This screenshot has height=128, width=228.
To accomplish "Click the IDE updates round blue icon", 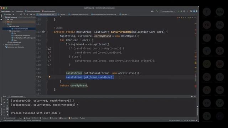I will tap(194, 11).
